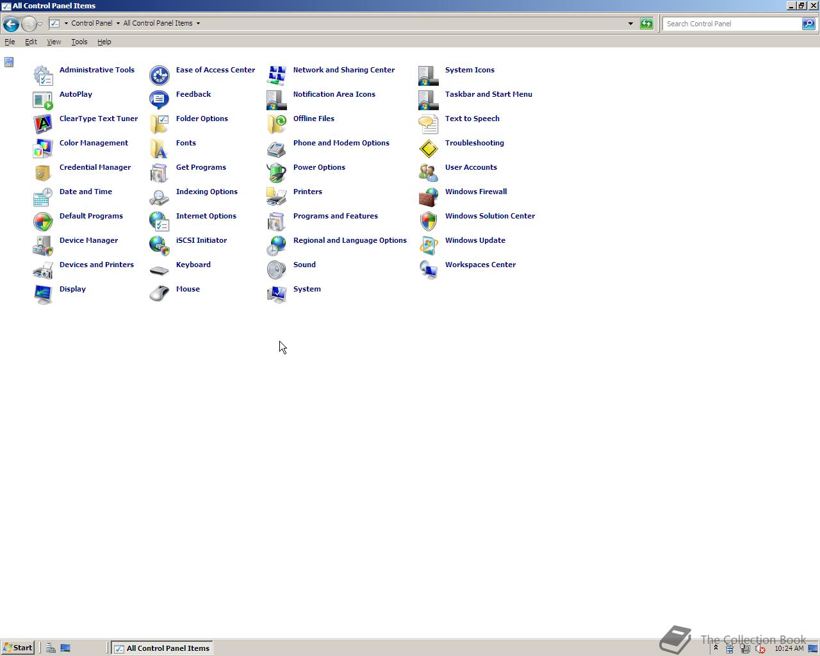
Task: Open the Offline Files link
Action: (x=314, y=119)
